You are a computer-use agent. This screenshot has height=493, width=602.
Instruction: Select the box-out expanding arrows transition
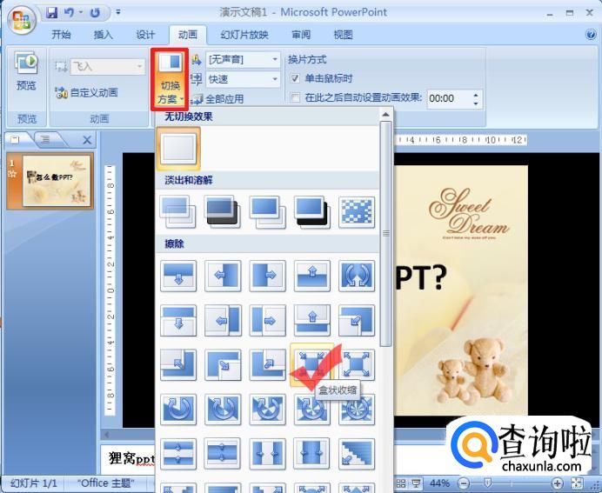(357, 364)
